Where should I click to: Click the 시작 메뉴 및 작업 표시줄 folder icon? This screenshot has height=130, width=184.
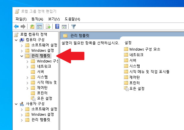[x=126, y=72]
